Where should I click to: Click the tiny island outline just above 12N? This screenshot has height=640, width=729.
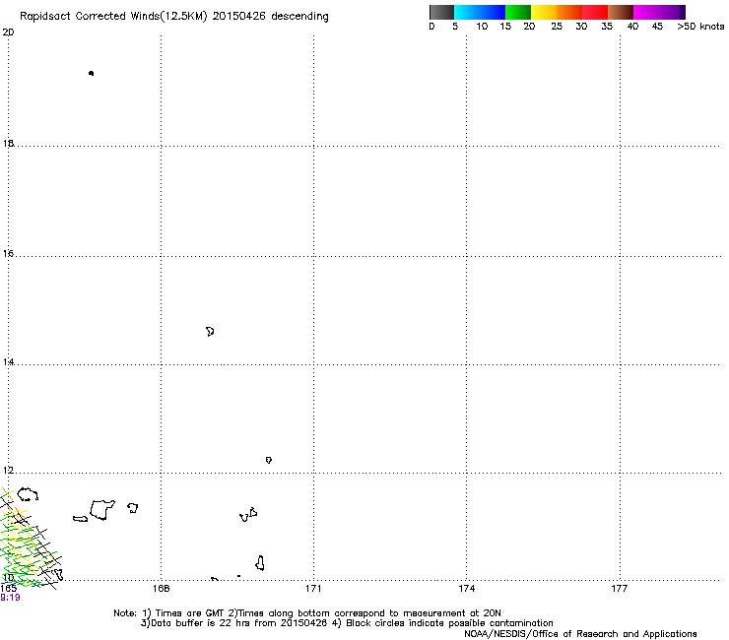click(269, 460)
